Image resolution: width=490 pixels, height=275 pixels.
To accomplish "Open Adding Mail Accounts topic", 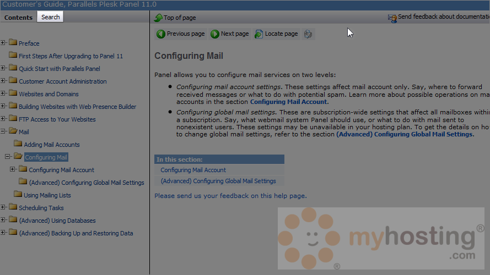I will pyautogui.click(x=52, y=145).
